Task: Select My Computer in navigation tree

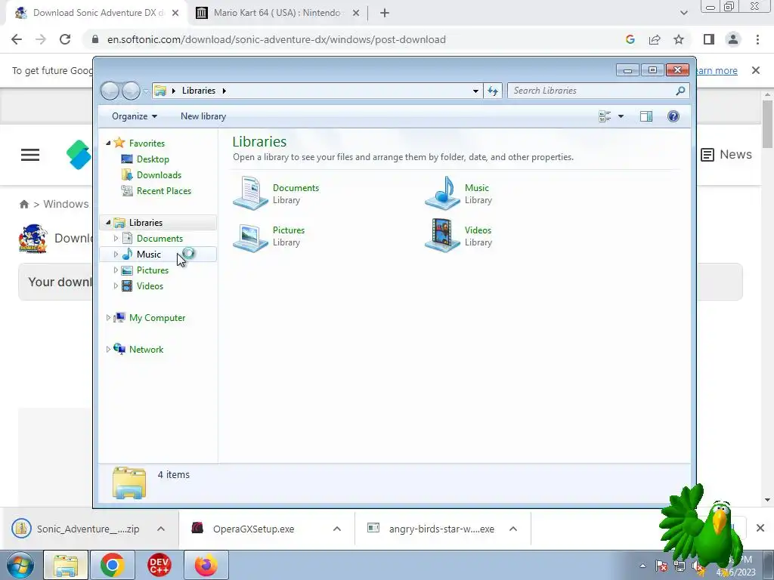Action: click(x=157, y=318)
